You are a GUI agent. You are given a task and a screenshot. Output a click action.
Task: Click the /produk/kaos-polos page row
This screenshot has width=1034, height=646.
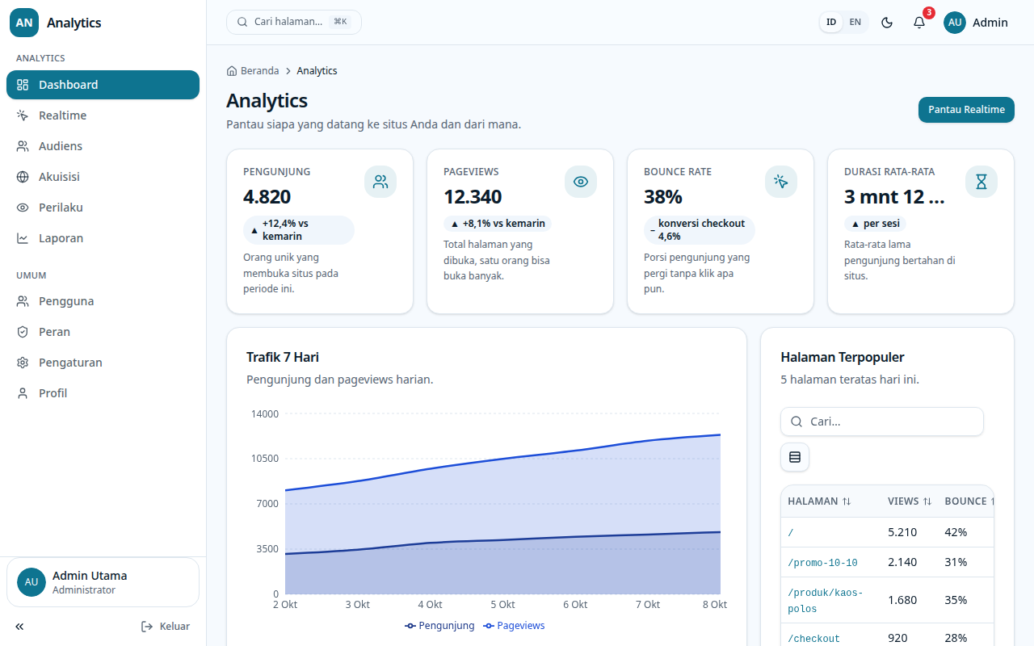(887, 600)
